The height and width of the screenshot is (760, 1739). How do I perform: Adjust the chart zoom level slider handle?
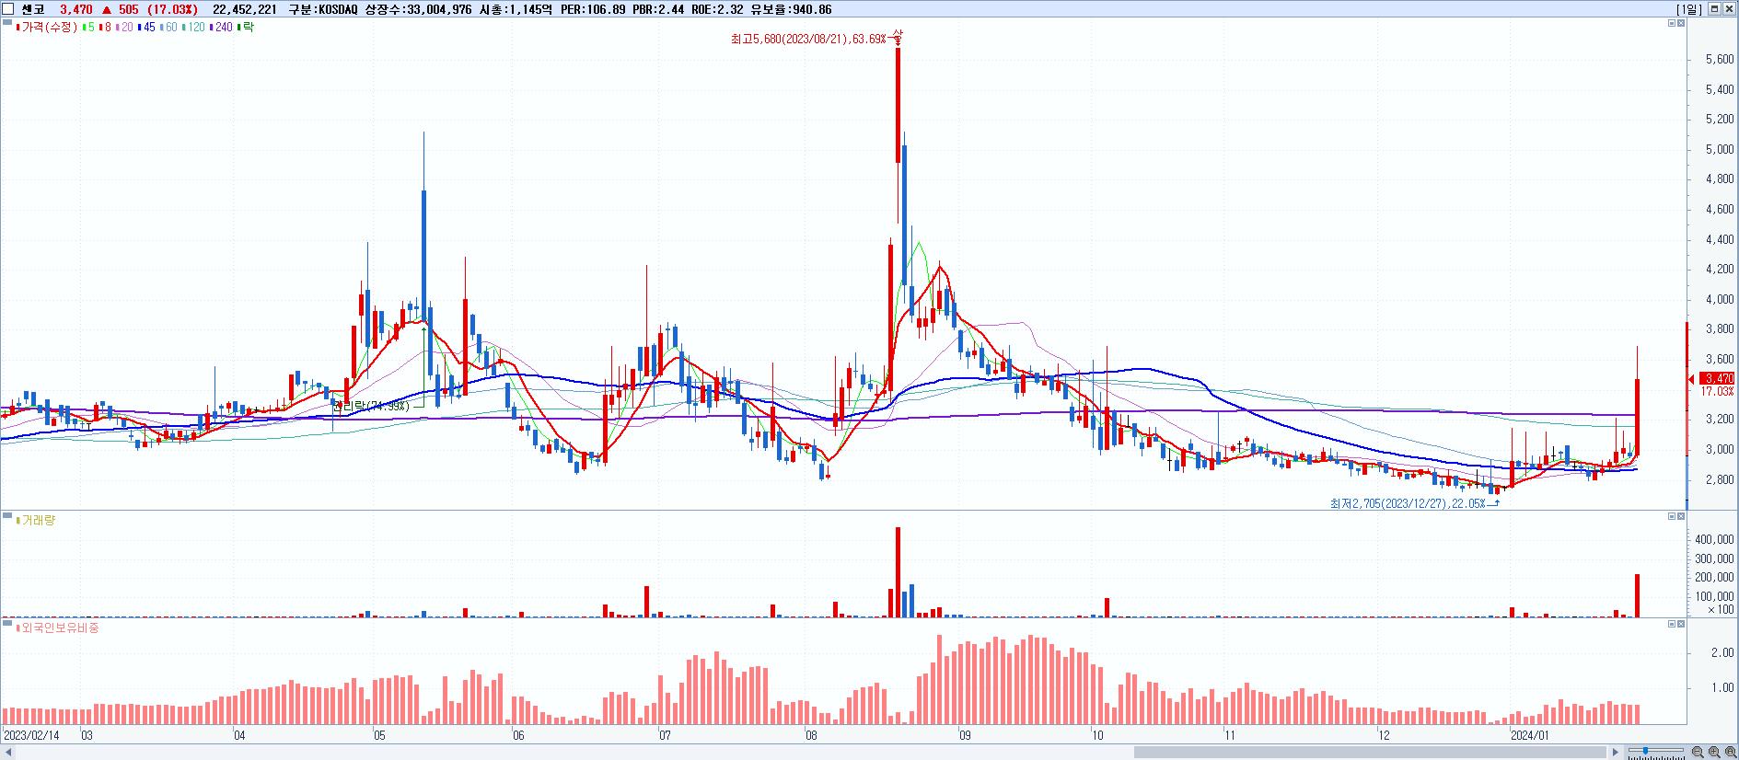click(x=1645, y=751)
